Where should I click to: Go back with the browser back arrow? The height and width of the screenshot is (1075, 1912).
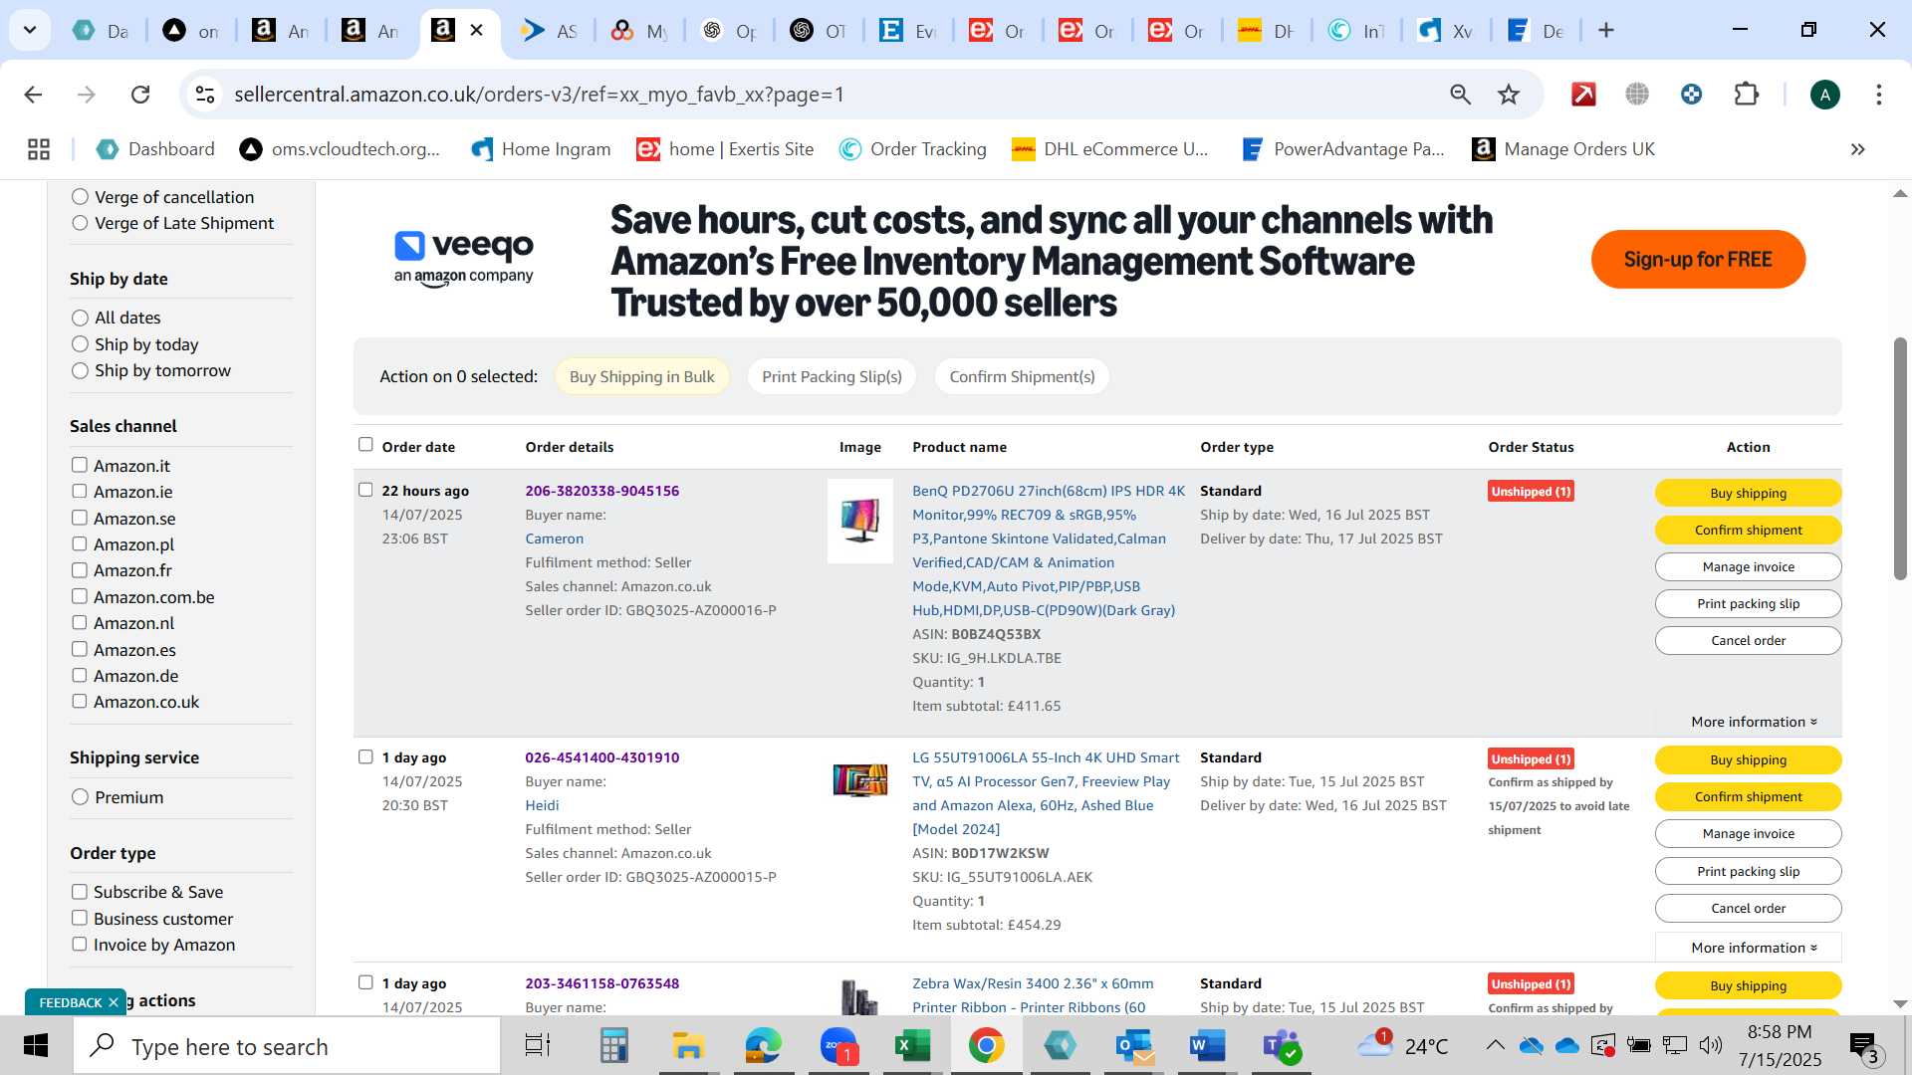coord(33,95)
